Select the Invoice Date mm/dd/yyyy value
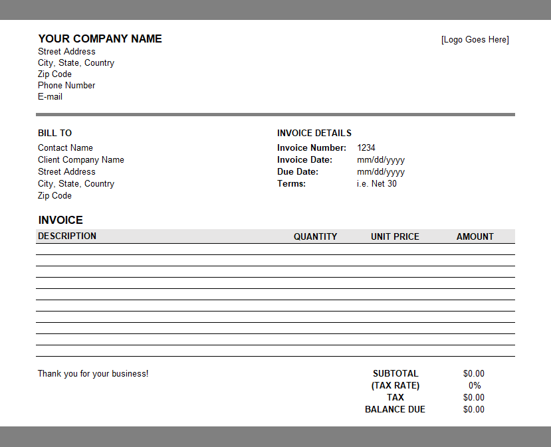The height and width of the screenshot is (447, 551). 380,160
